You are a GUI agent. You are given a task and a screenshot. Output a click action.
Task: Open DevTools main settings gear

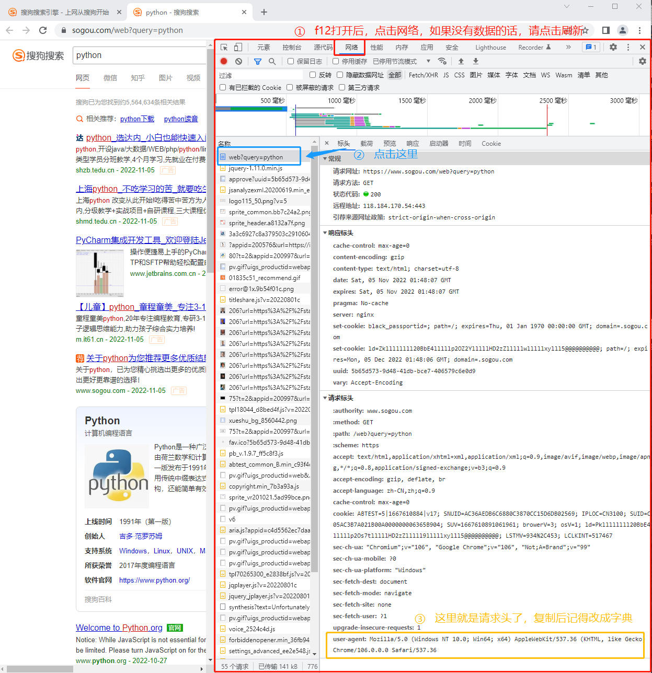[x=613, y=47]
